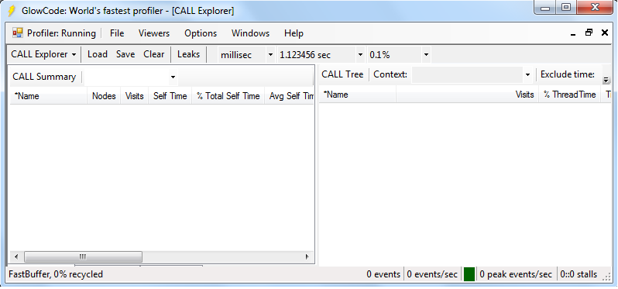This screenshot has height=289, width=618.
Task: Minimize the GlowCode main window
Action: pos(546,8)
